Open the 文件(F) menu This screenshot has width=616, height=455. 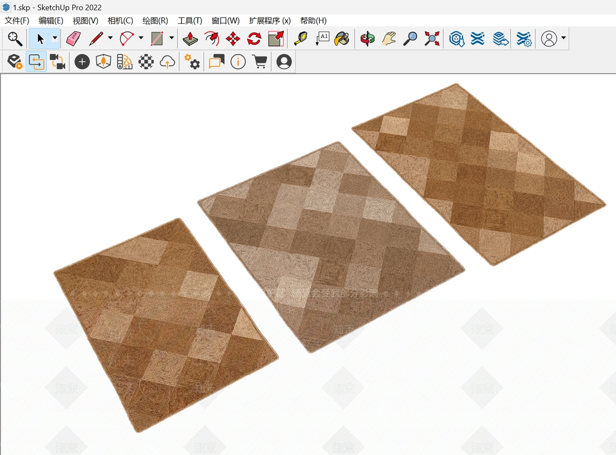click(x=17, y=21)
